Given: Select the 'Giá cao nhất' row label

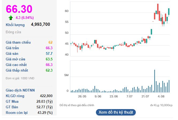Looking at the screenshot, I should click(x=16, y=65).
